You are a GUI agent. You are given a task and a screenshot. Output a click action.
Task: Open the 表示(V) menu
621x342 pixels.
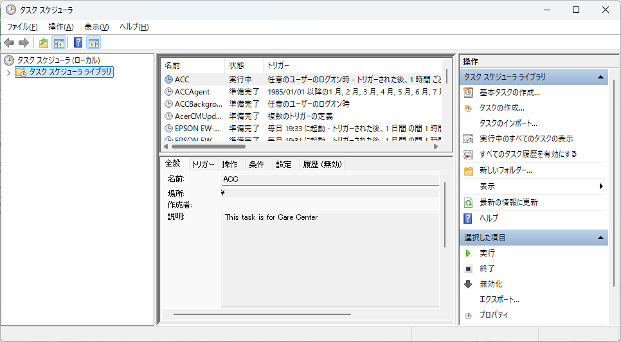(x=96, y=27)
